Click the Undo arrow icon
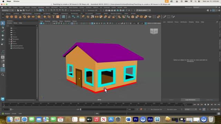221x124 pixels. pos(26,10)
